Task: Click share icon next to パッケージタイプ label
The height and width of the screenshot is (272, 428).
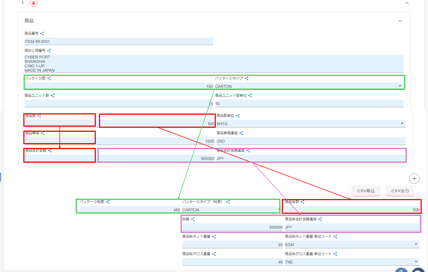Action: tap(247, 78)
